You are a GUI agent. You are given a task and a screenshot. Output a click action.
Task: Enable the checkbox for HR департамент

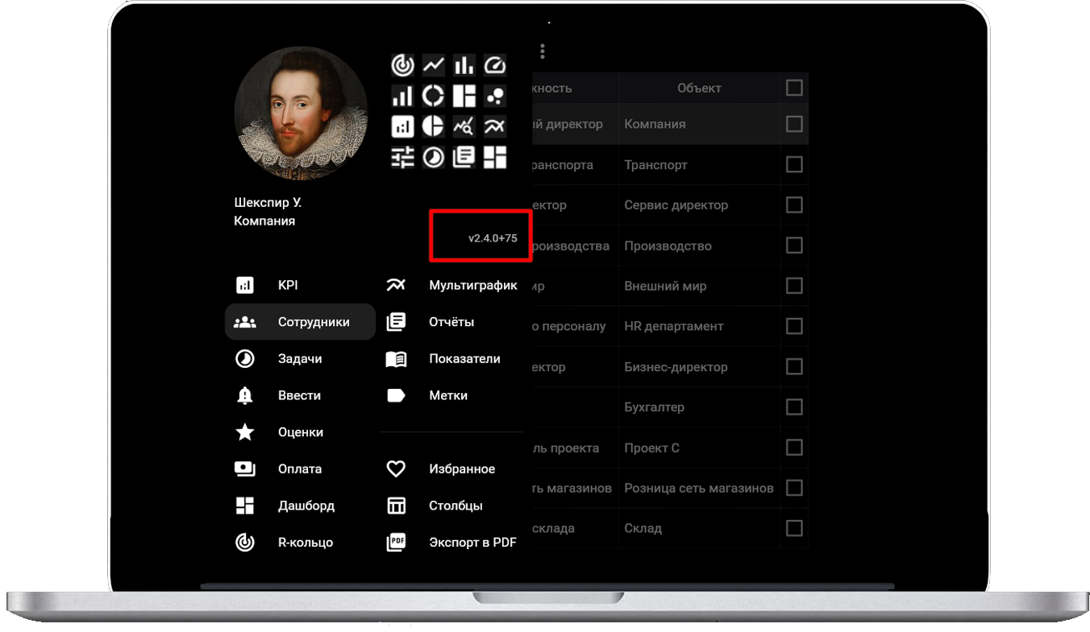point(794,326)
